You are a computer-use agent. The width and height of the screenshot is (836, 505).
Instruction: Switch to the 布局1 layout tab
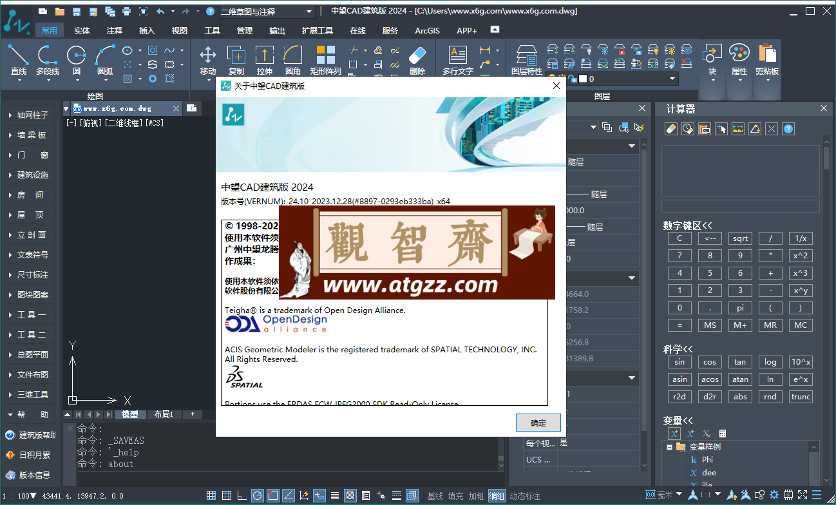pyautogui.click(x=164, y=414)
